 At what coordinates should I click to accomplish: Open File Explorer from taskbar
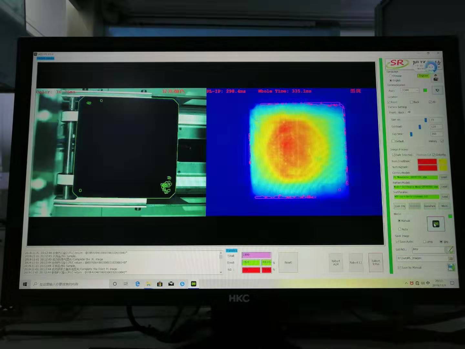pyautogui.click(x=149, y=284)
